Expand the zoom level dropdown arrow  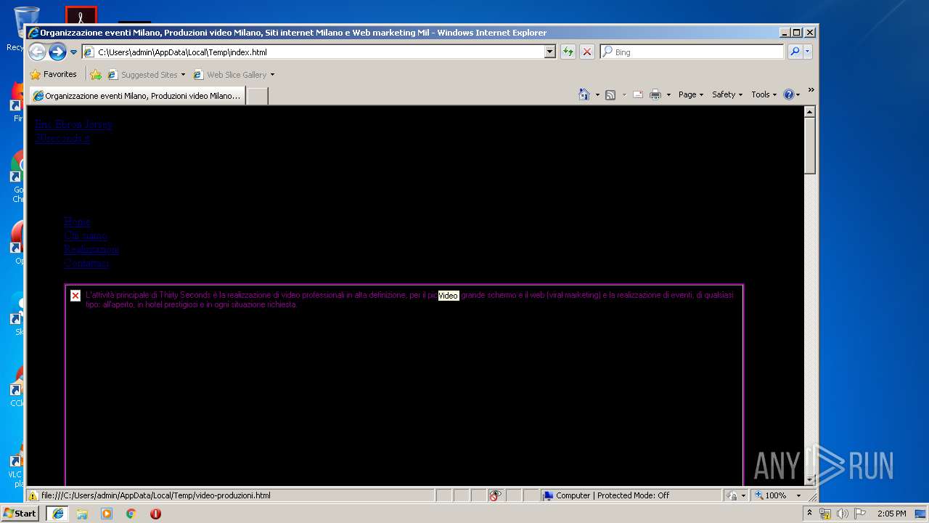pyautogui.click(x=798, y=495)
